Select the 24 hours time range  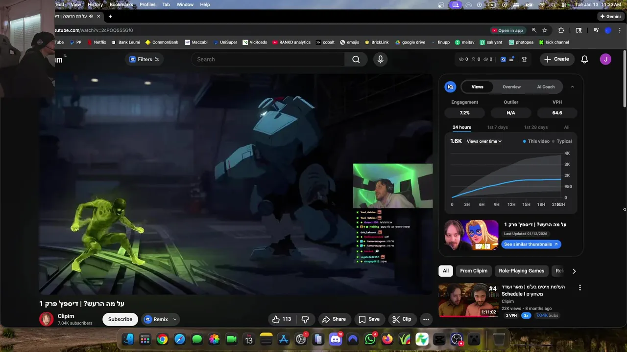pos(462,127)
